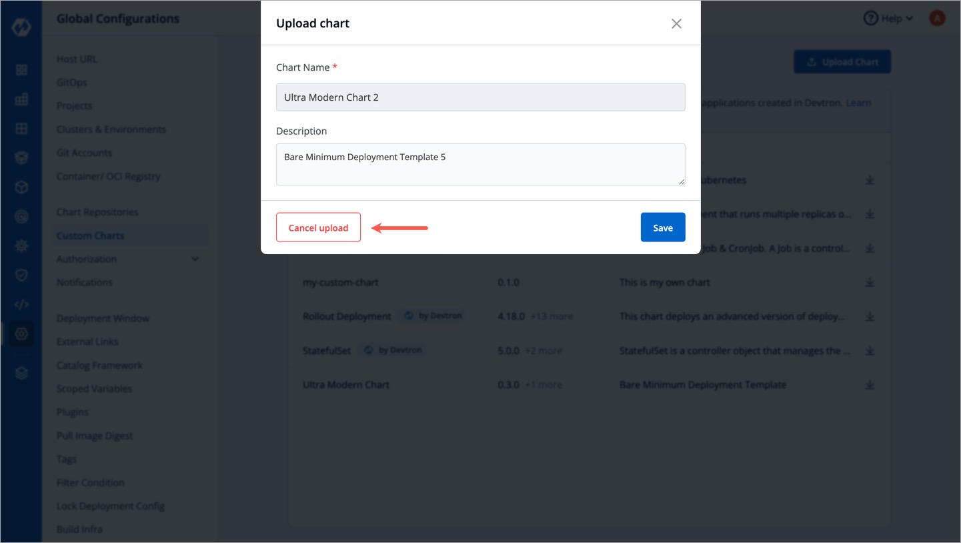This screenshot has width=961, height=543.
Task: Click the download icon beside my-custom-chart
Action: [x=870, y=282]
